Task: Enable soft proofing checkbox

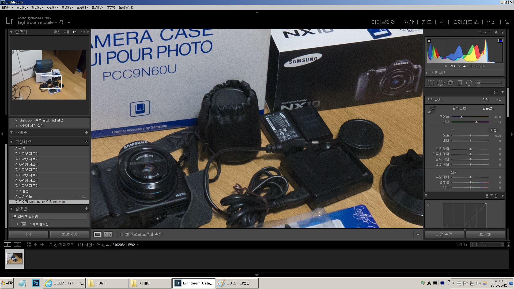Action: click(x=122, y=234)
